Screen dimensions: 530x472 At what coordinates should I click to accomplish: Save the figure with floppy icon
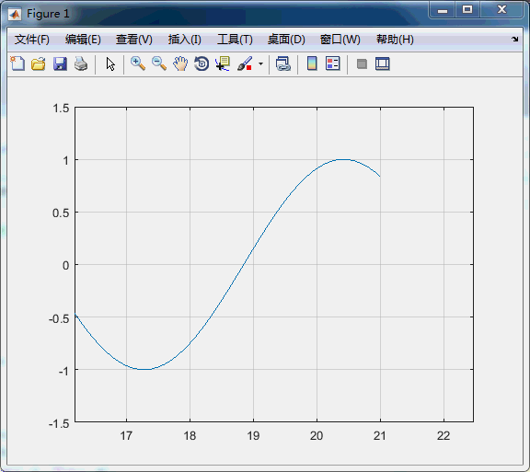(x=60, y=63)
